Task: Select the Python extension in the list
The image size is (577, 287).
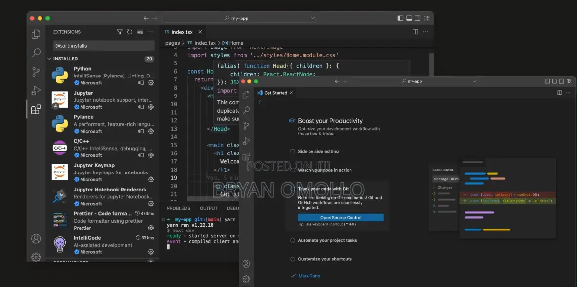Action: [x=103, y=76]
